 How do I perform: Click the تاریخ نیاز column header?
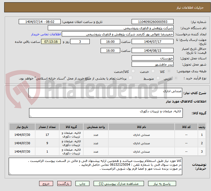click(22, 127)
